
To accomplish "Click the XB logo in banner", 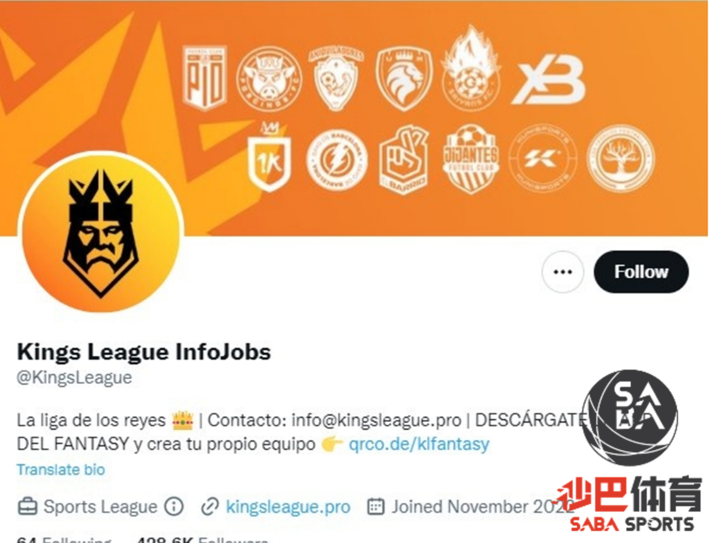I will click(549, 80).
